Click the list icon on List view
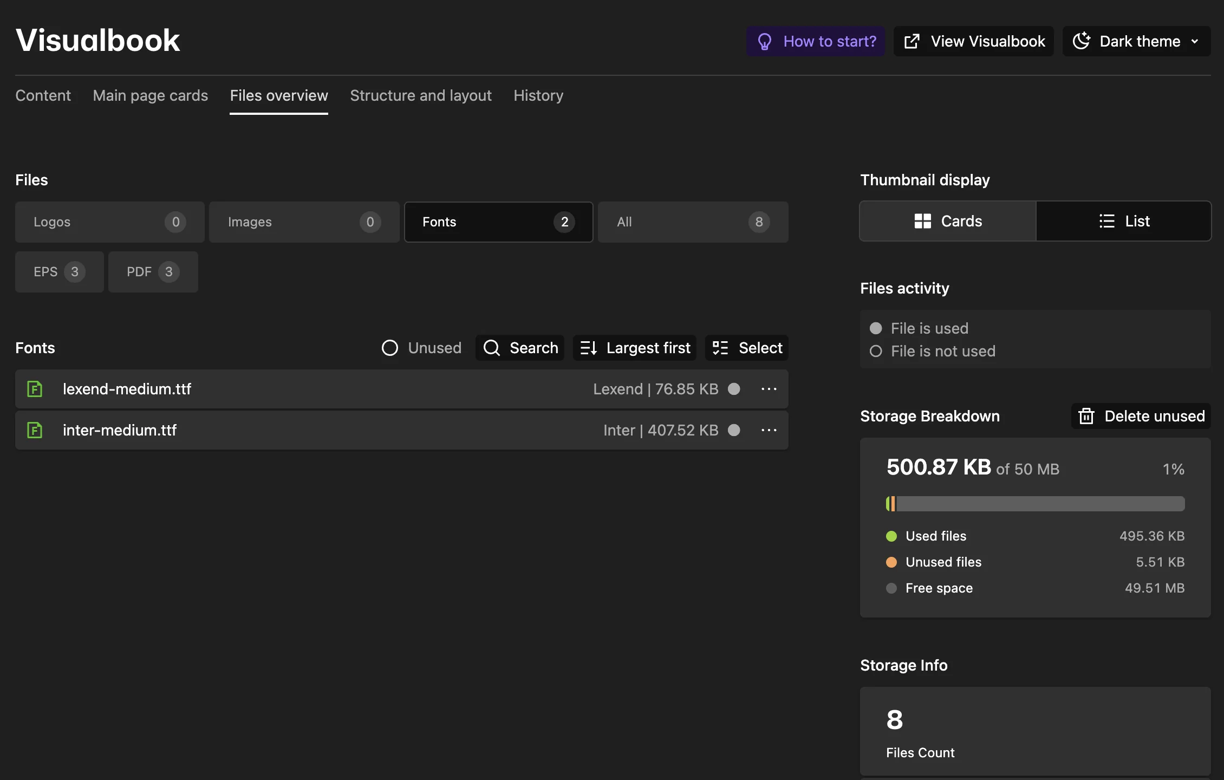The width and height of the screenshot is (1224, 780). (1107, 221)
